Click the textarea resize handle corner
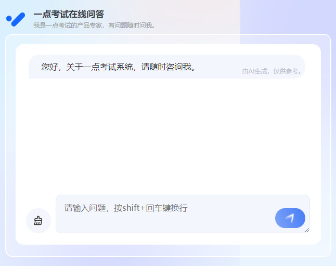The height and width of the screenshot is (266, 336). click(307, 230)
